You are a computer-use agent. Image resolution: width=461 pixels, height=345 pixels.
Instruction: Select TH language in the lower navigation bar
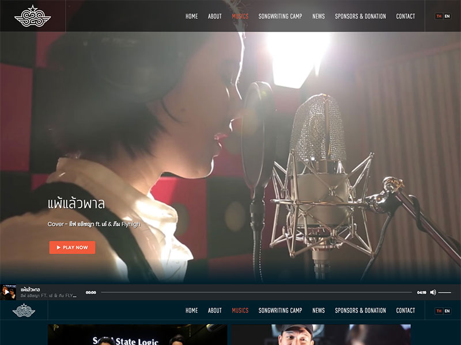pyautogui.click(x=439, y=310)
